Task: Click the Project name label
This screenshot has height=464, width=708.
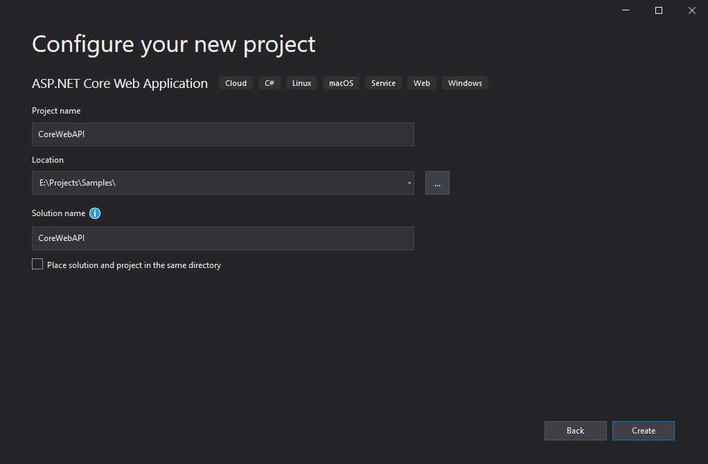Action: (56, 111)
